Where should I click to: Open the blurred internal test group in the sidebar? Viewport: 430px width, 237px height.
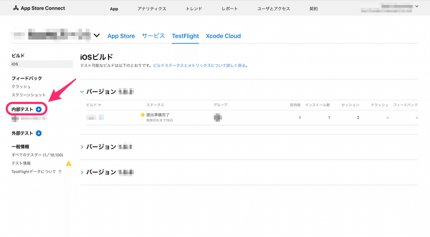pyautogui.click(x=29, y=118)
